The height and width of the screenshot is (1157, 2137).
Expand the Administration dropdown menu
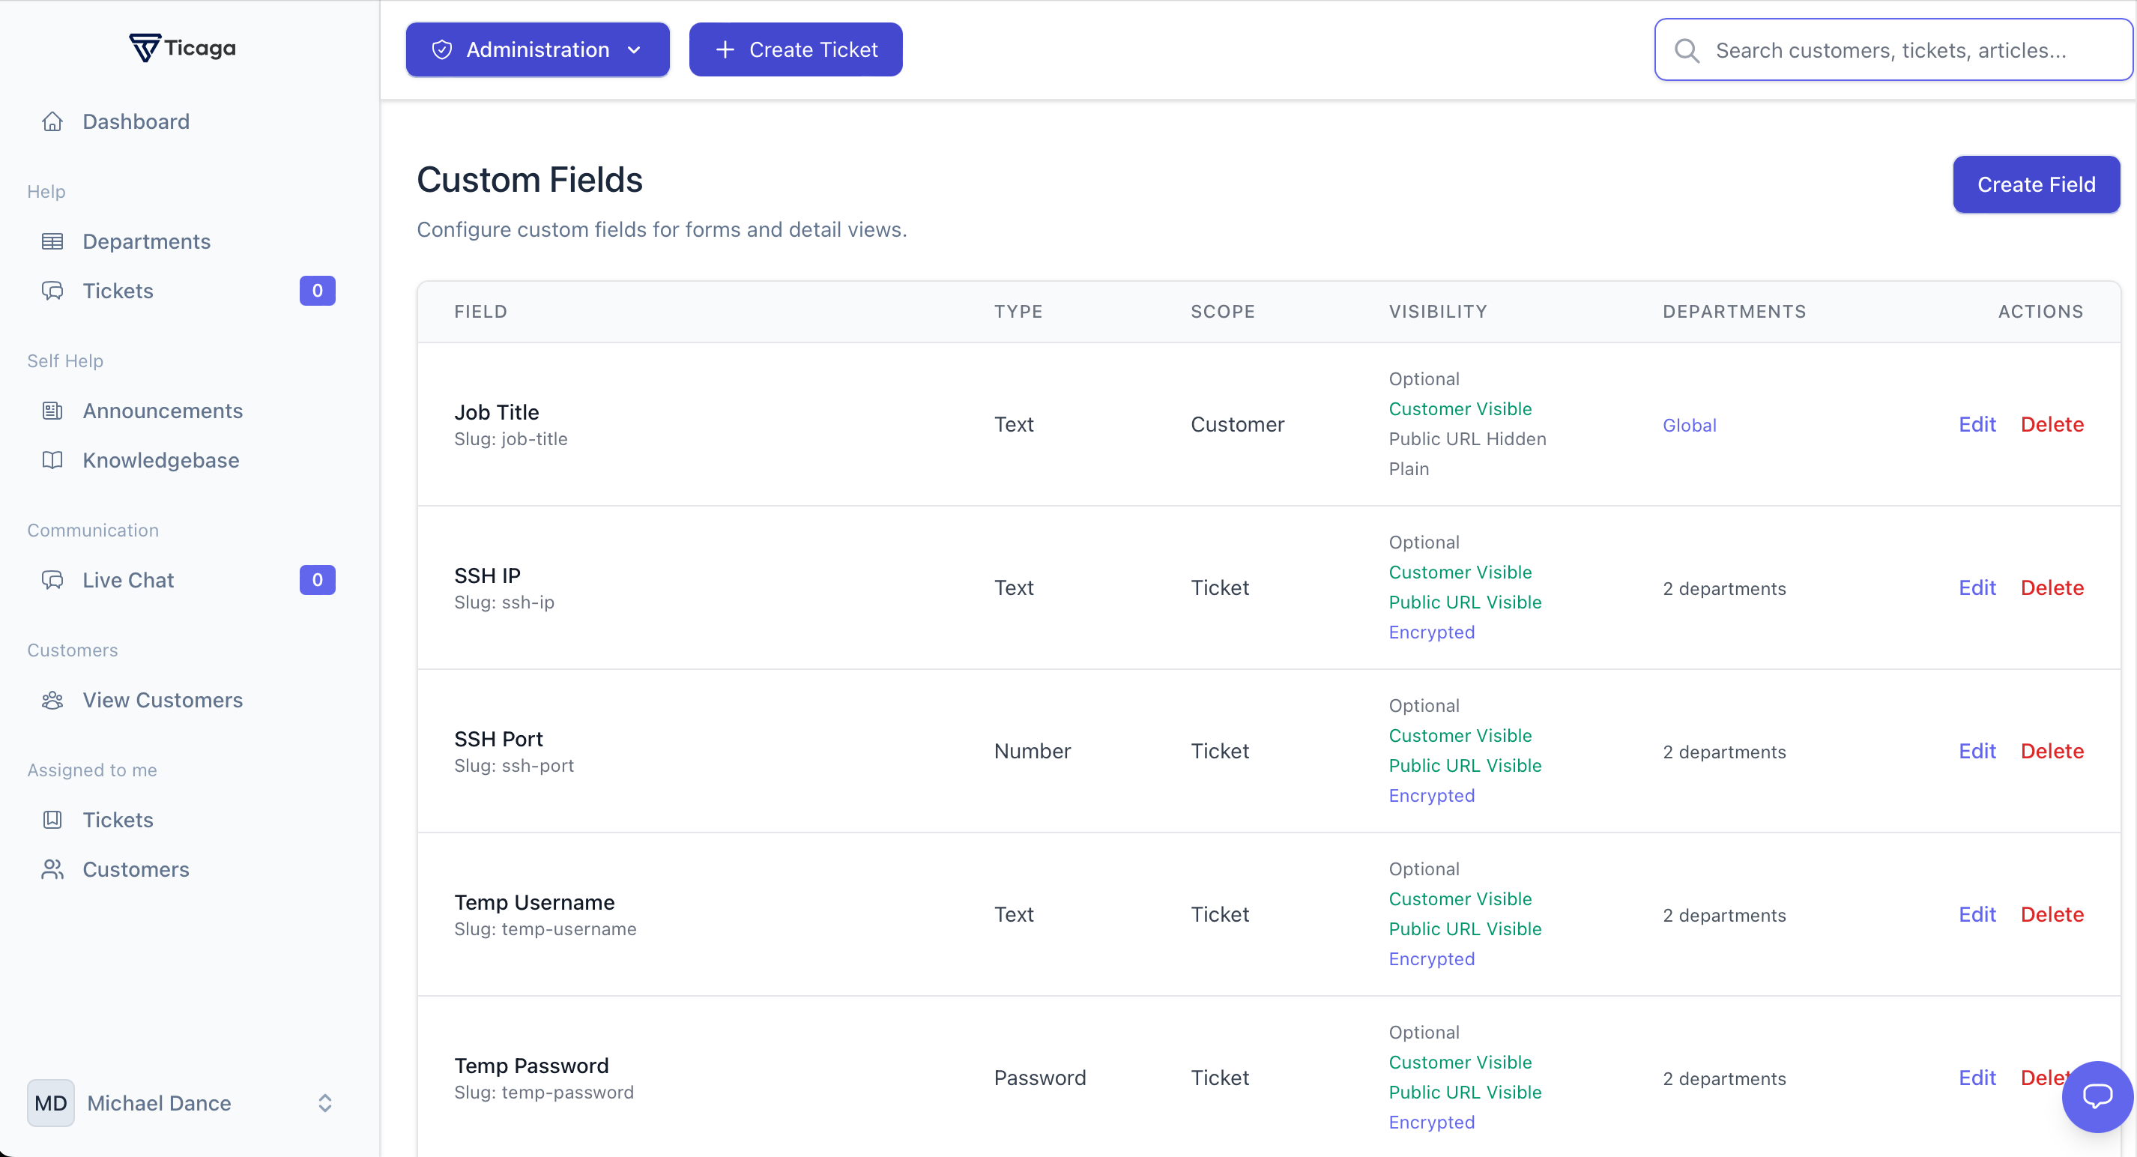tap(536, 49)
